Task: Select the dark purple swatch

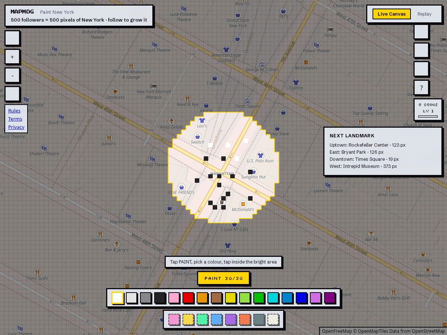Action: tap(330, 298)
